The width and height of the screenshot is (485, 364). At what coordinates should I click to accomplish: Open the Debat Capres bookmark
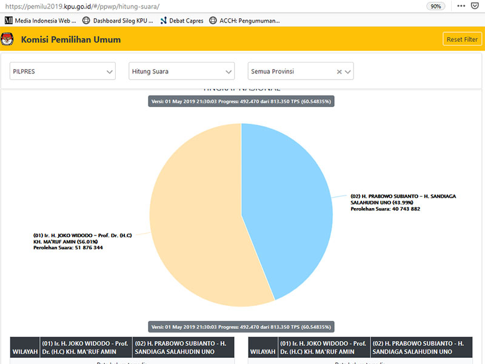(182, 20)
